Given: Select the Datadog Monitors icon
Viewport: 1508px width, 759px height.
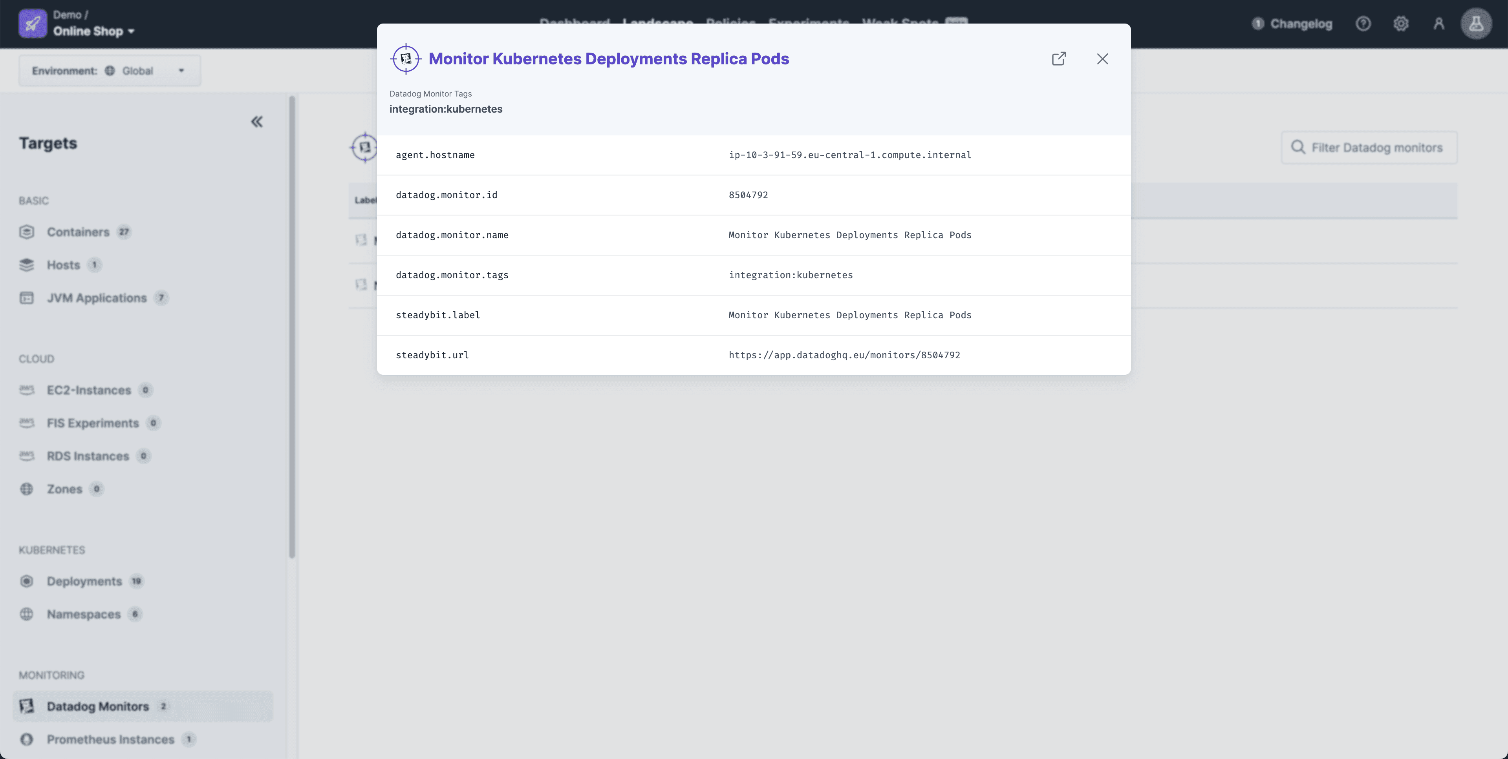Looking at the screenshot, I should [x=27, y=706].
